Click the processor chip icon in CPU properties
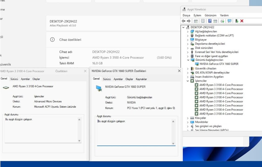The height and width of the screenshot is (167, 262). (6, 87)
